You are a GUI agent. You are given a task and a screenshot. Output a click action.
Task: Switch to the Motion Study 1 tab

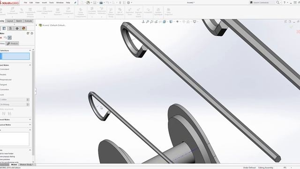click(x=26, y=165)
